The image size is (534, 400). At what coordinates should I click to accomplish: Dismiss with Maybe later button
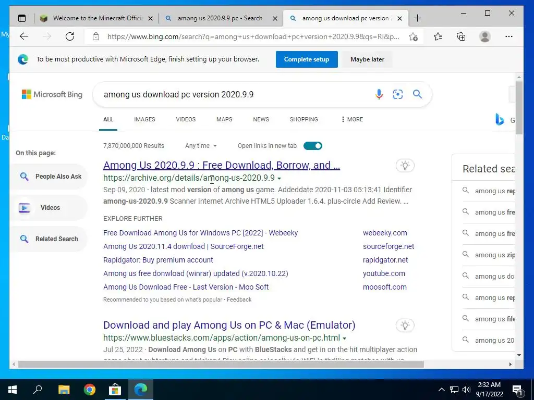367,59
